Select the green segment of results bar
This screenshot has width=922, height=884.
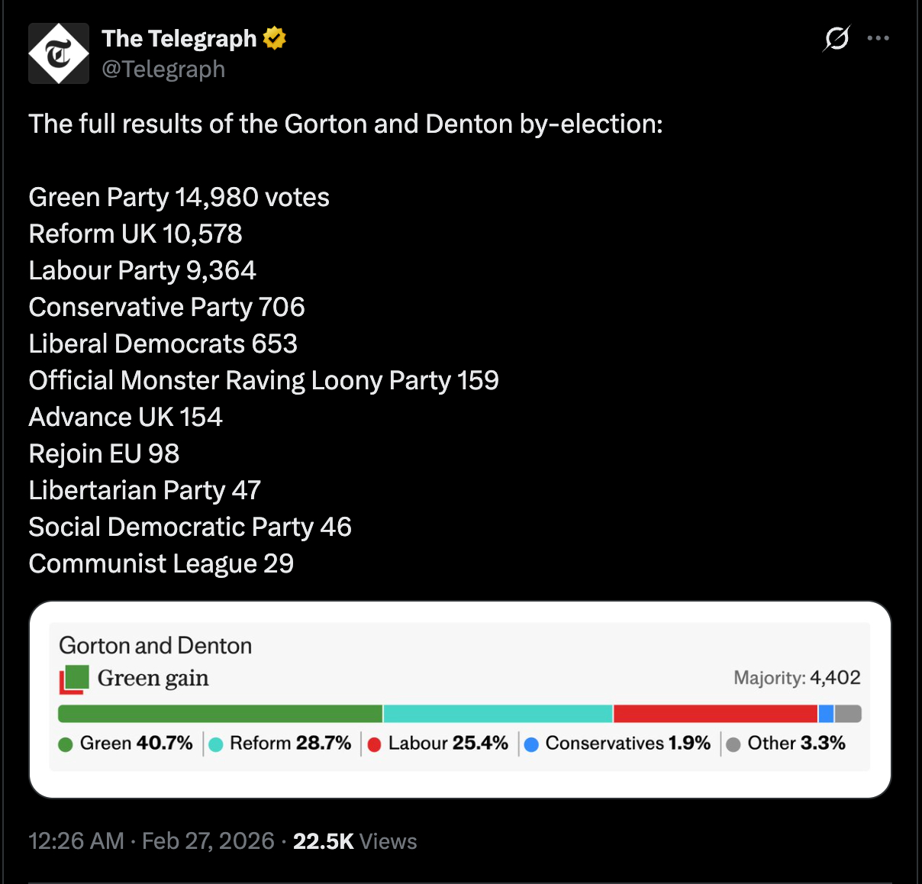tap(220, 714)
